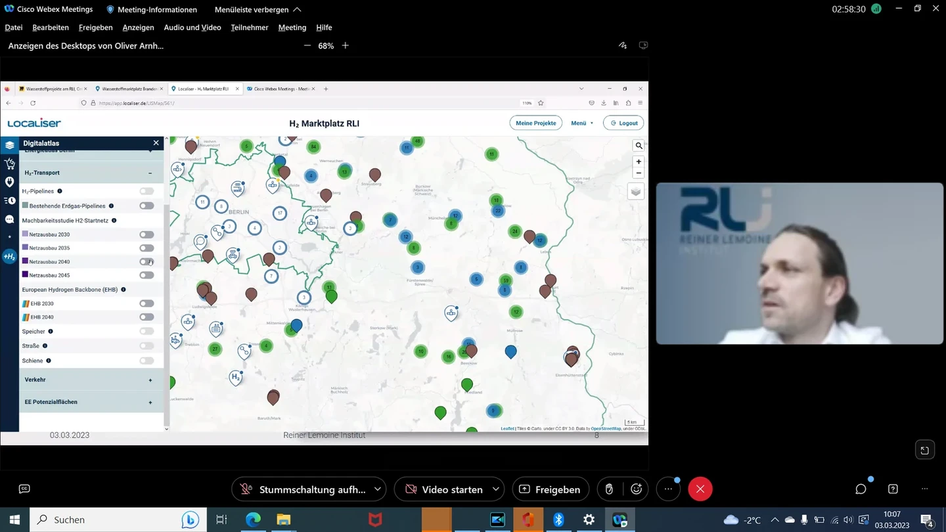The height and width of the screenshot is (532, 946).
Task: Open closed captions (CC) icon
Action: (24, 489)
